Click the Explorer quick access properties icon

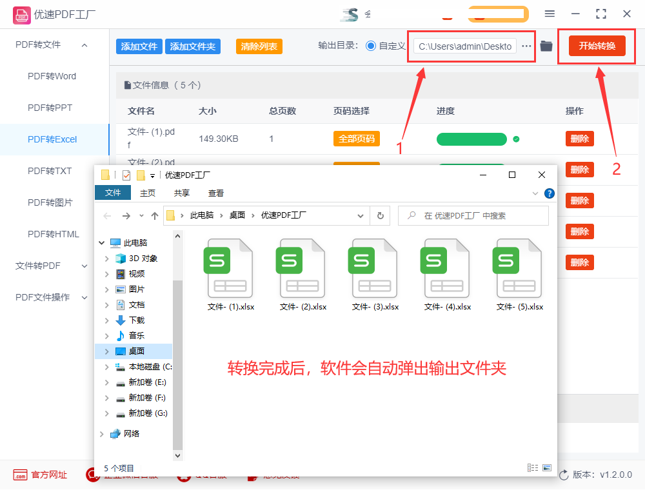(126, 175)
